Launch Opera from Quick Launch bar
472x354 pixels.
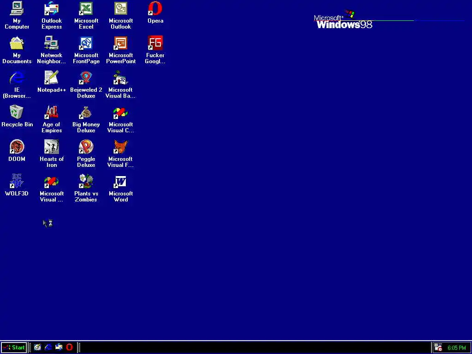click(x=69, y=348)
